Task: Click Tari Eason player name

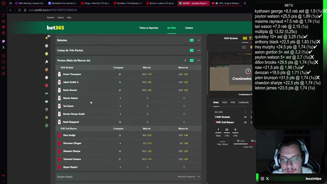Action: [68, 106]
